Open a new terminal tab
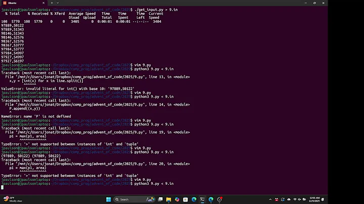 tap(52, 3)
